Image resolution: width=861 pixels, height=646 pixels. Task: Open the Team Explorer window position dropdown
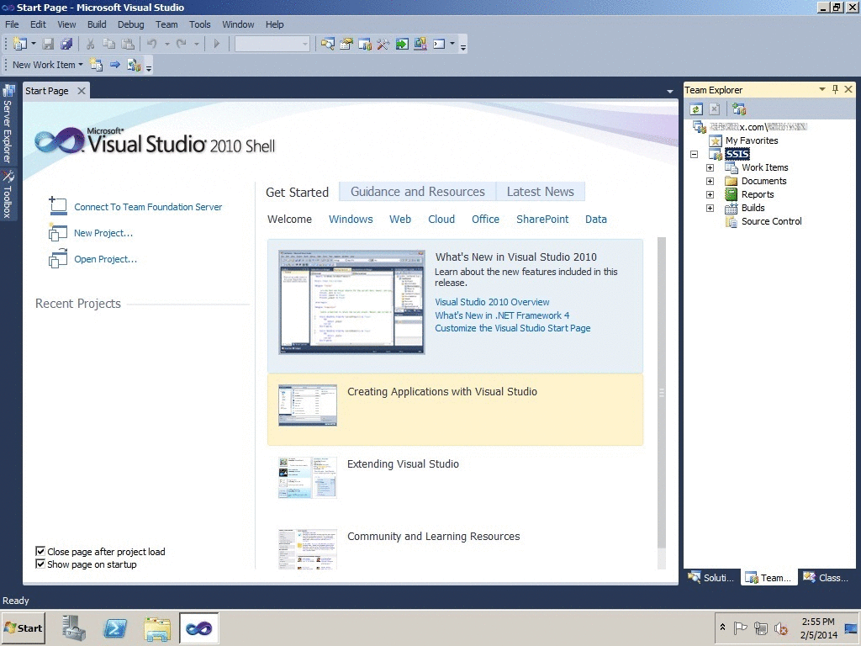(x=822, y=89)
